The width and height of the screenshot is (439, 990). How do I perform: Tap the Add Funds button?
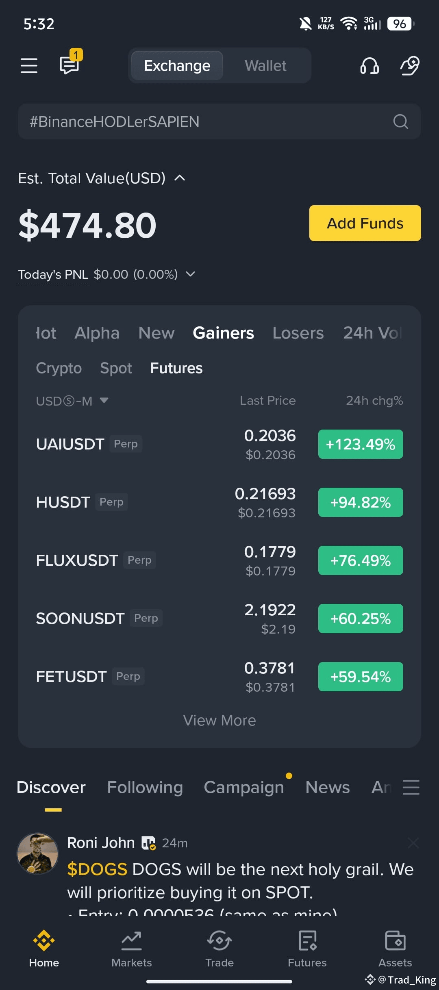(365, 223)
